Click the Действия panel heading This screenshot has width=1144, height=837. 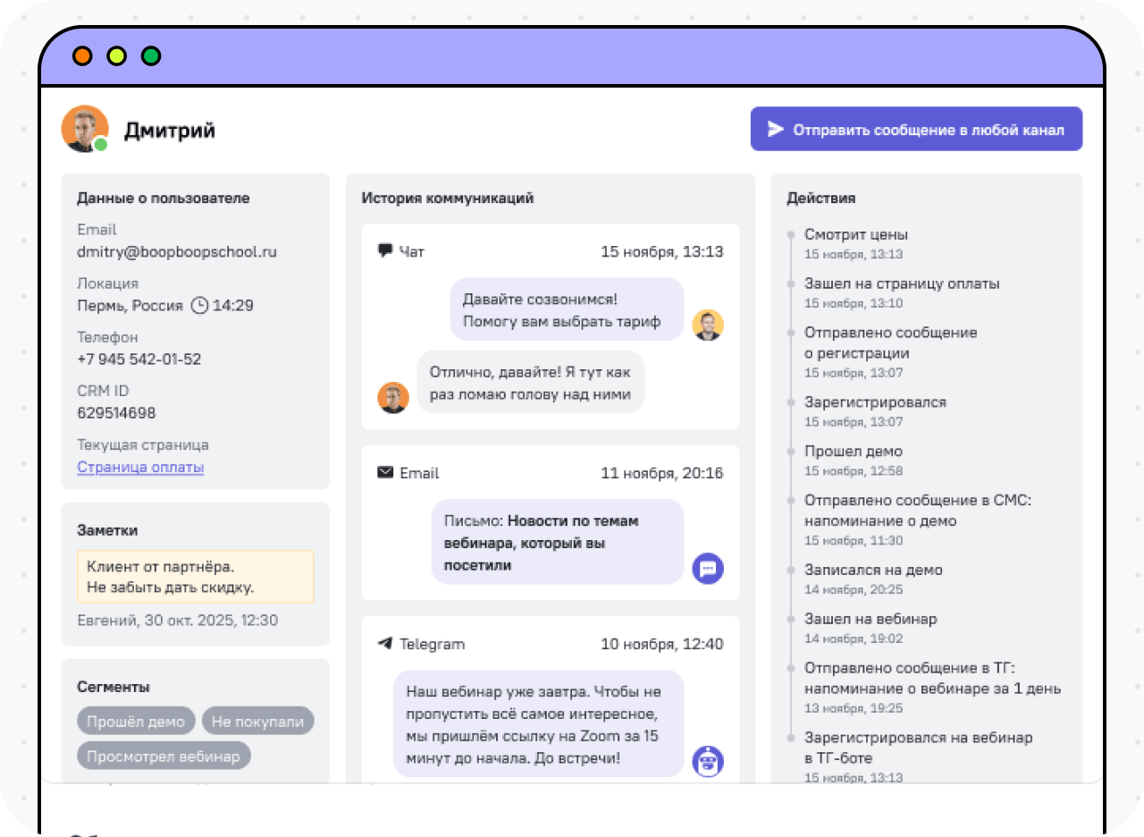[821, 198]
